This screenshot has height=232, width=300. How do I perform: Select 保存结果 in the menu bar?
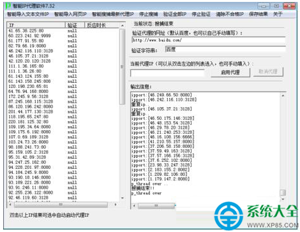coord(259,14)
